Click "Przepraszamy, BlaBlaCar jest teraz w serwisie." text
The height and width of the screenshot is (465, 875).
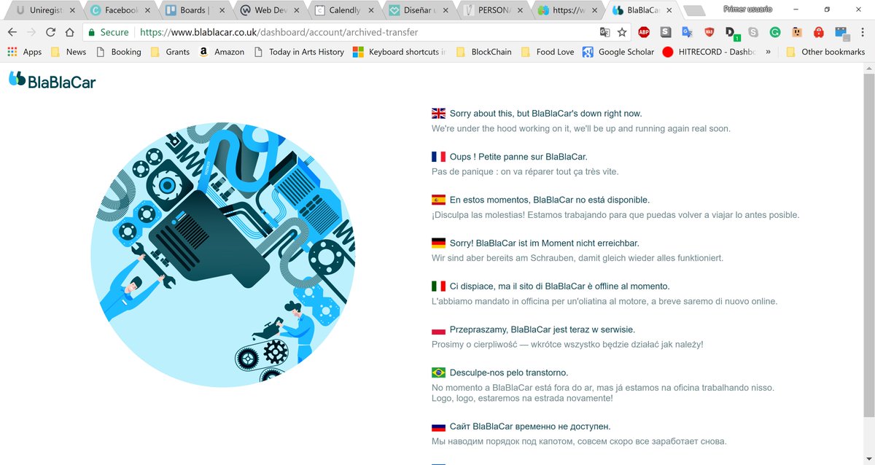(x=542, y=329)
